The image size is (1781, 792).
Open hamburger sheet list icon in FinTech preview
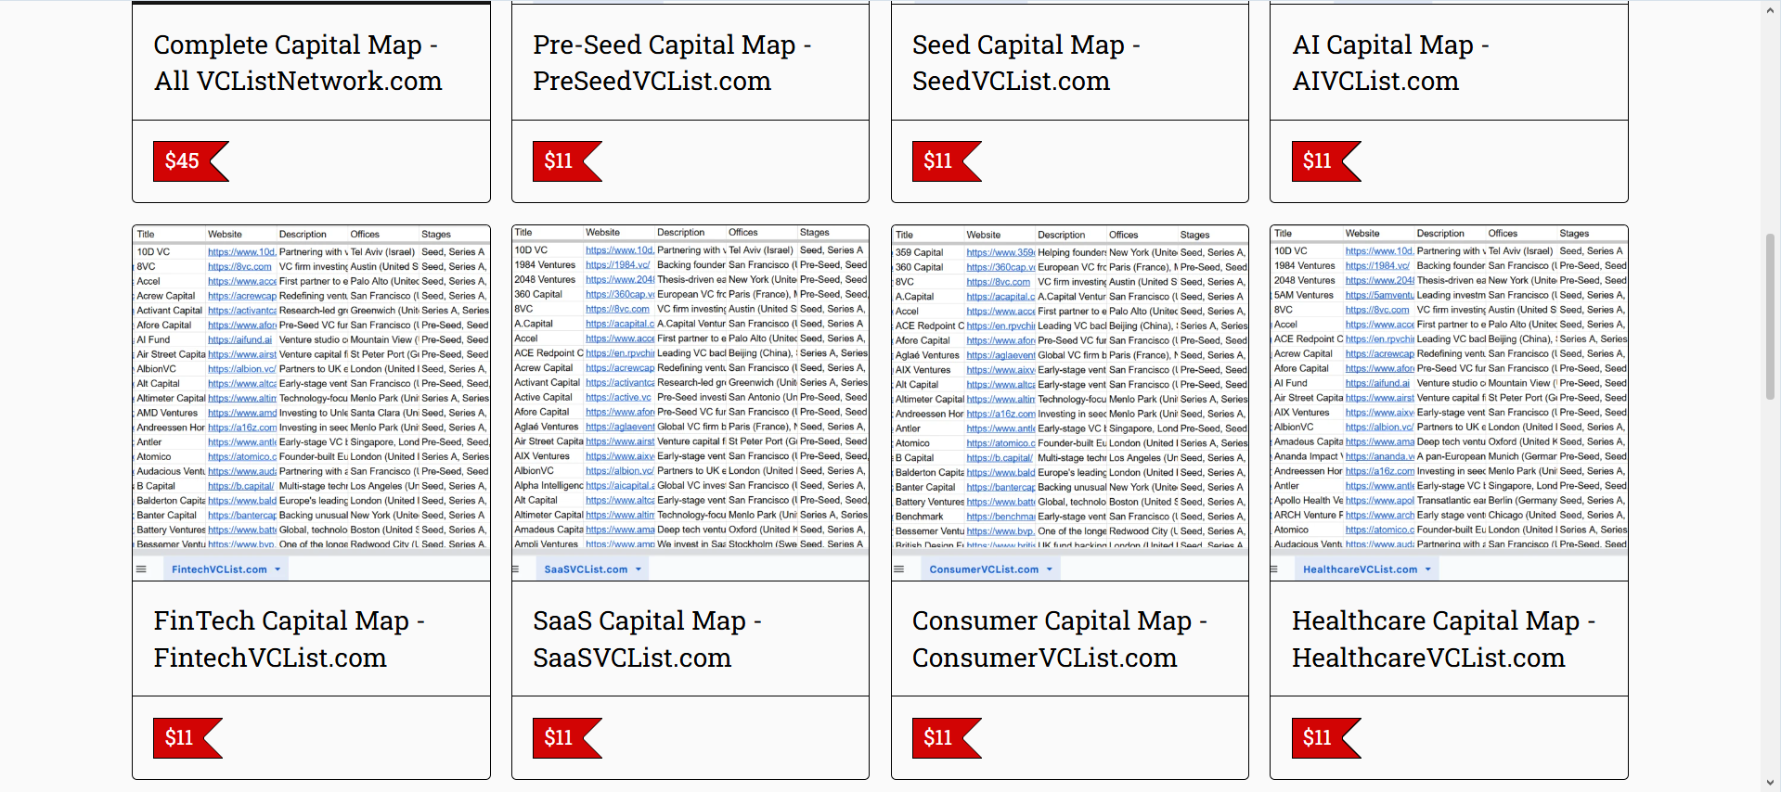[142, 569]
